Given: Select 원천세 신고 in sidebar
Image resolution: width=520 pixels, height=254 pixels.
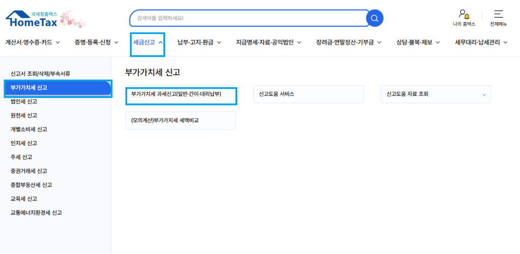Looking at the screenshot, I should point(23,116).
